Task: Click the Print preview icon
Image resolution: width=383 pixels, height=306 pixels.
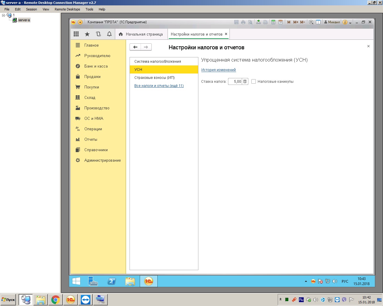Action: (x=250, y=22)
